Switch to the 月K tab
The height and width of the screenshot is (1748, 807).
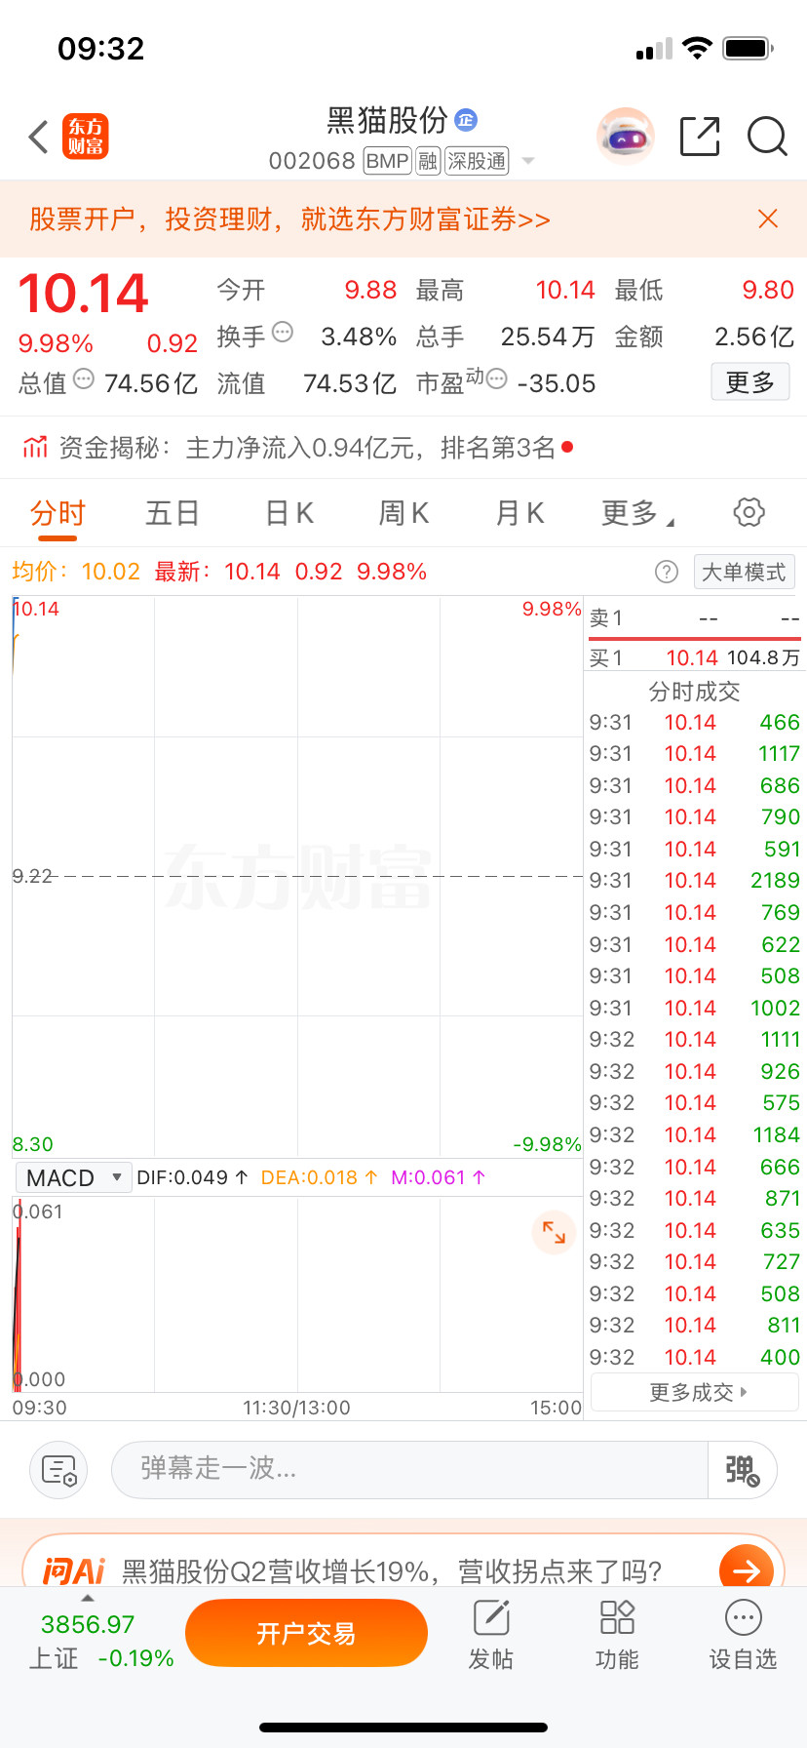519,513
